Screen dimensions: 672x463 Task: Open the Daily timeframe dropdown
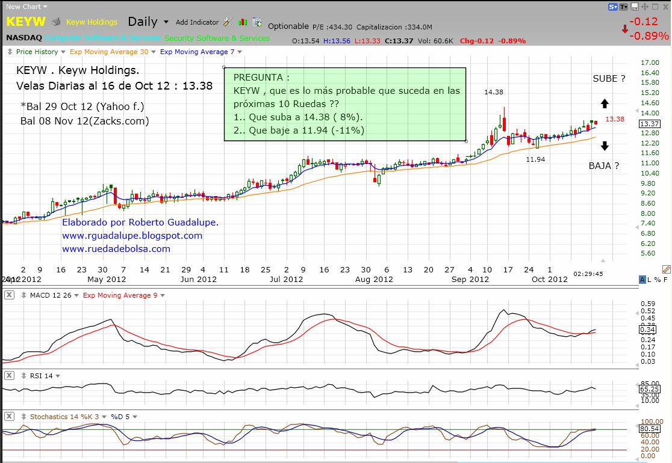pos(166,22)
